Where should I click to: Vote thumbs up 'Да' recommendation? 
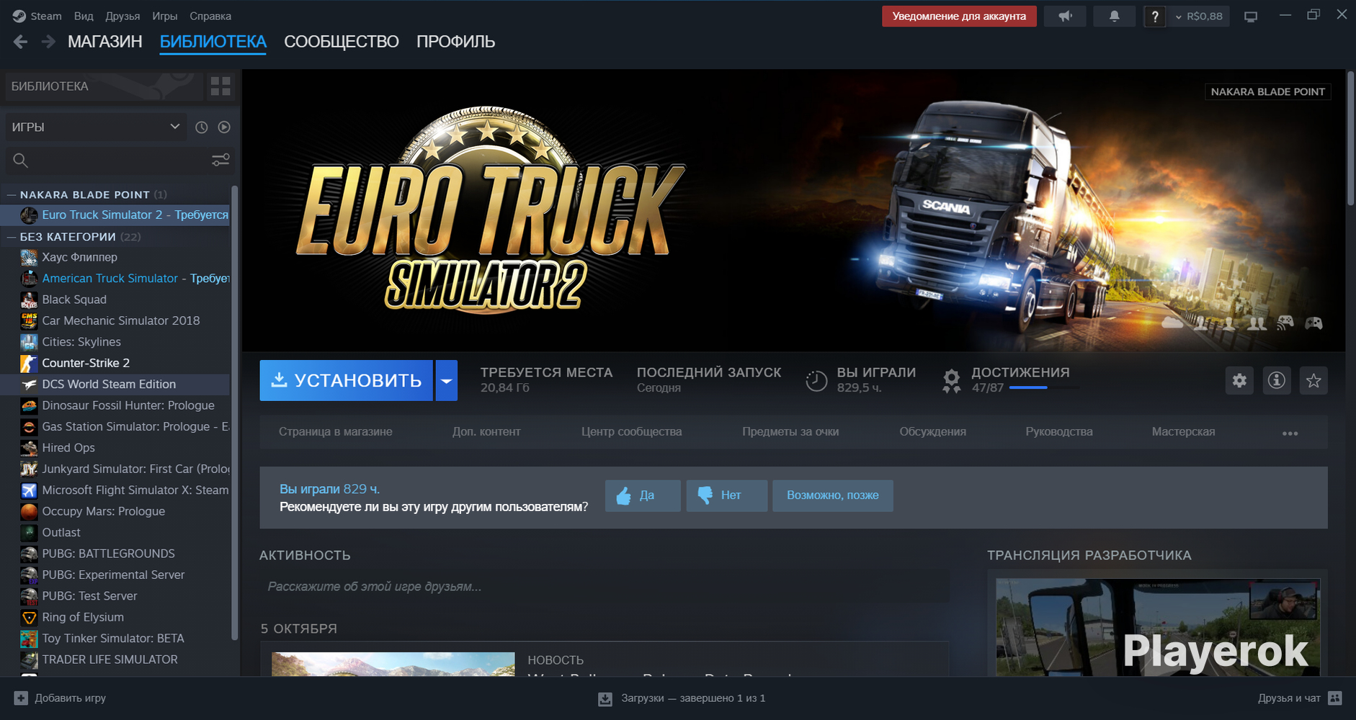(642, 495)
